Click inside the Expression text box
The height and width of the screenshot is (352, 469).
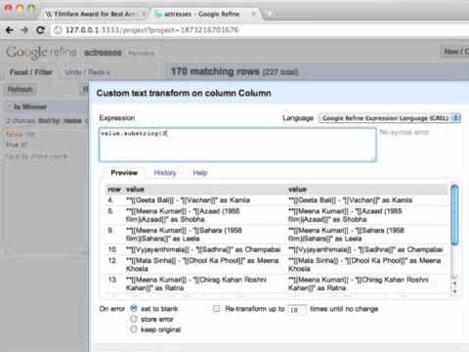tap(237, 145)
